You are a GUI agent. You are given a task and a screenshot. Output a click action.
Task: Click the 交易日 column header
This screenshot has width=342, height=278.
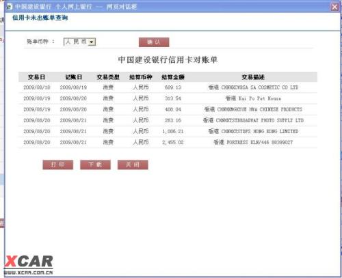click(x=36, y=77)
